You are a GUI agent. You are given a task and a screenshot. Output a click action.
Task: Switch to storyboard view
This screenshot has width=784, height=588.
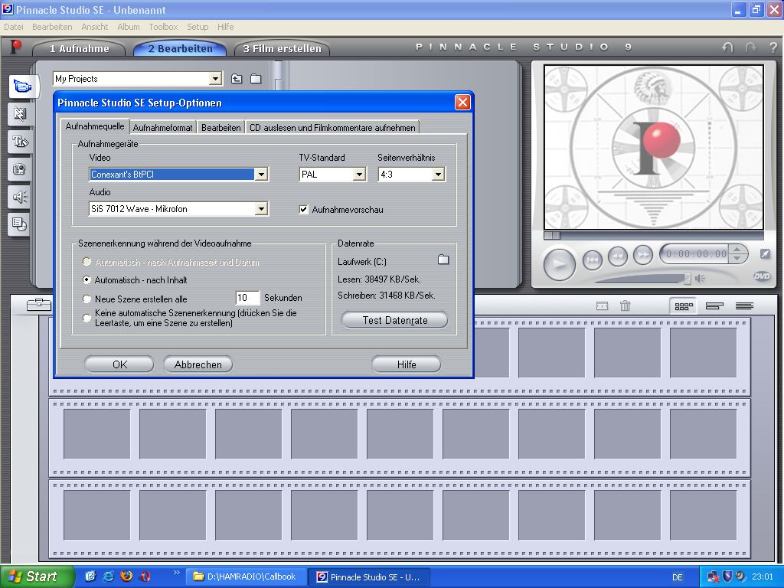coord(684,306)
